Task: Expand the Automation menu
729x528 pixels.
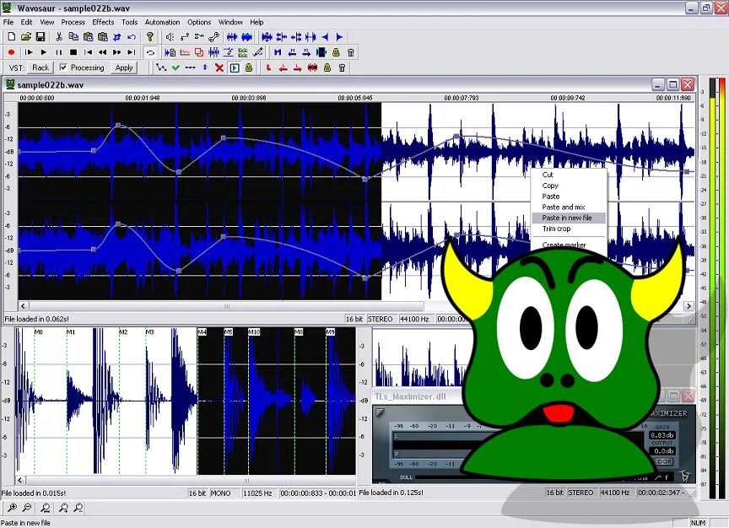Action: [x=162, y=22]
